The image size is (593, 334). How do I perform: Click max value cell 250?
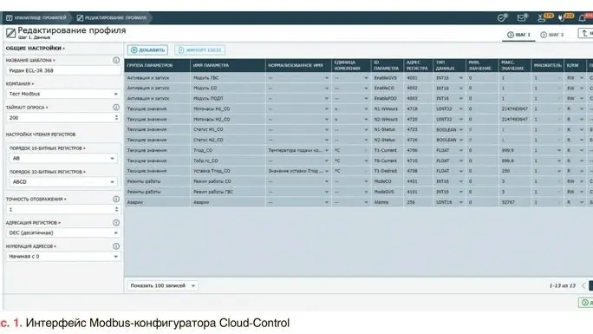pos(515,171)
